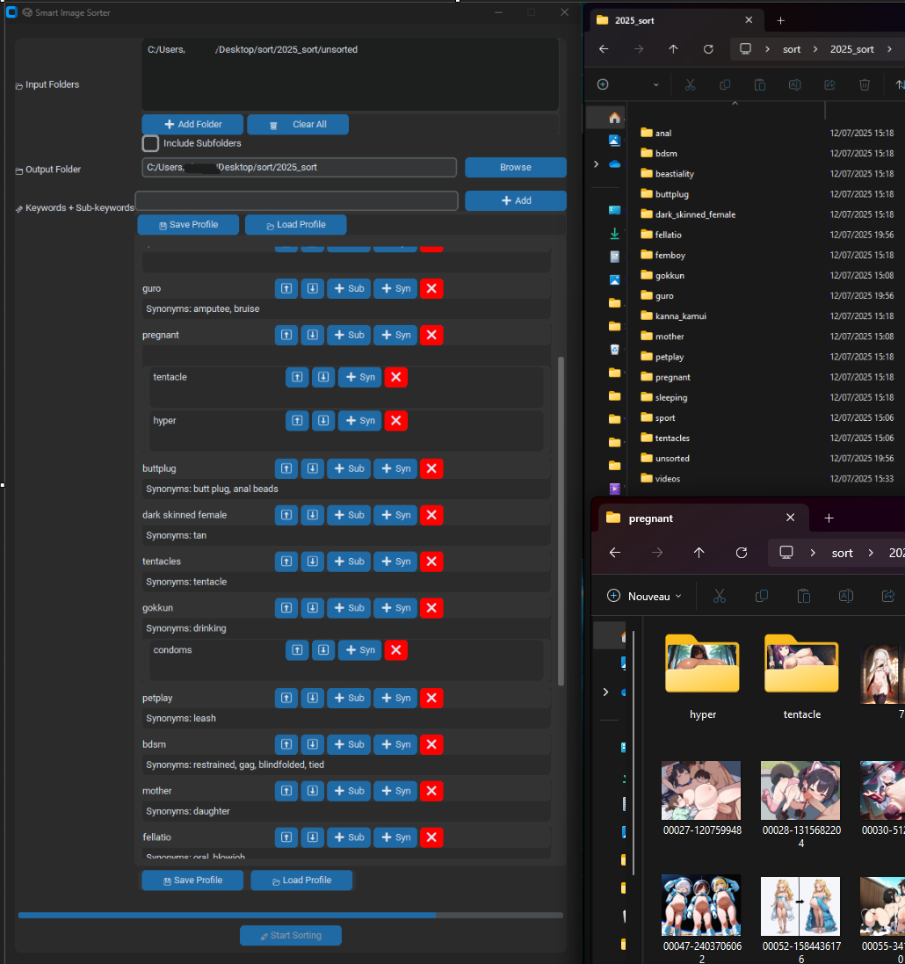Click 2025_sort breadcrumb in the address bar
Image resolution: width=905 pixels, height=964 pixels.
[851, 49]
